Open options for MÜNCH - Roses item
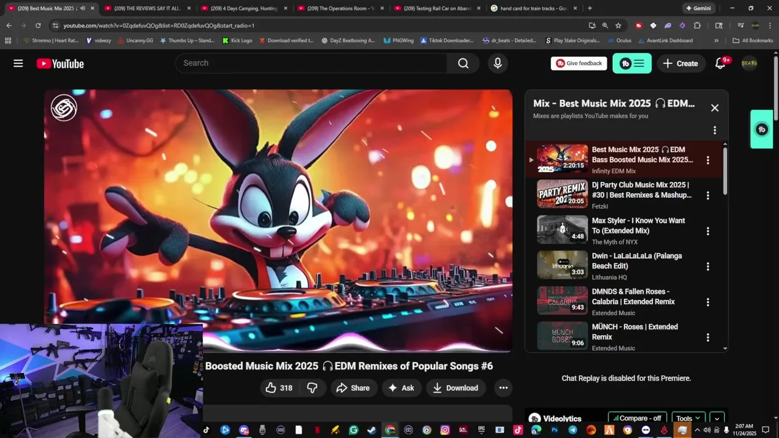Screen dimensions: 779x438 (707, 337)
